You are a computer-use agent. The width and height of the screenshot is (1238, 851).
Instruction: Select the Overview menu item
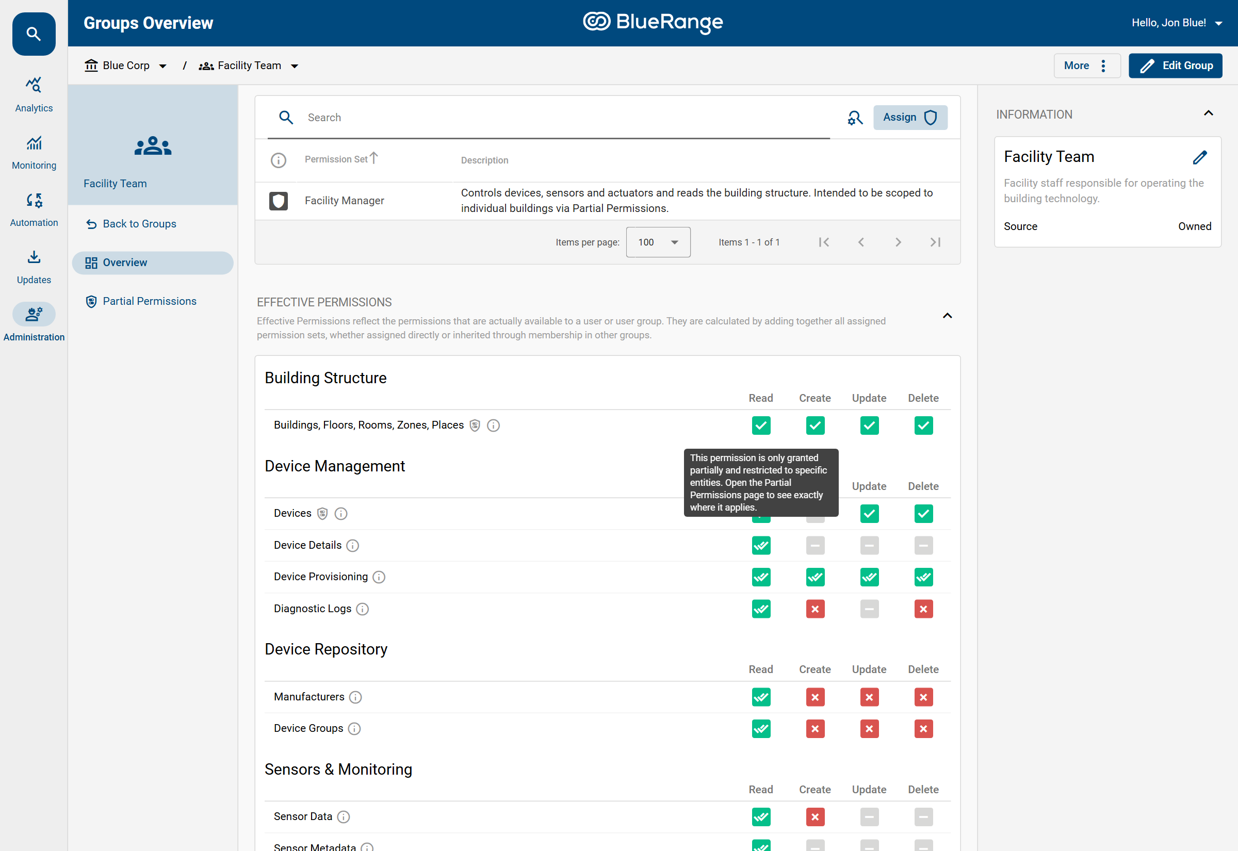[153, 263]
